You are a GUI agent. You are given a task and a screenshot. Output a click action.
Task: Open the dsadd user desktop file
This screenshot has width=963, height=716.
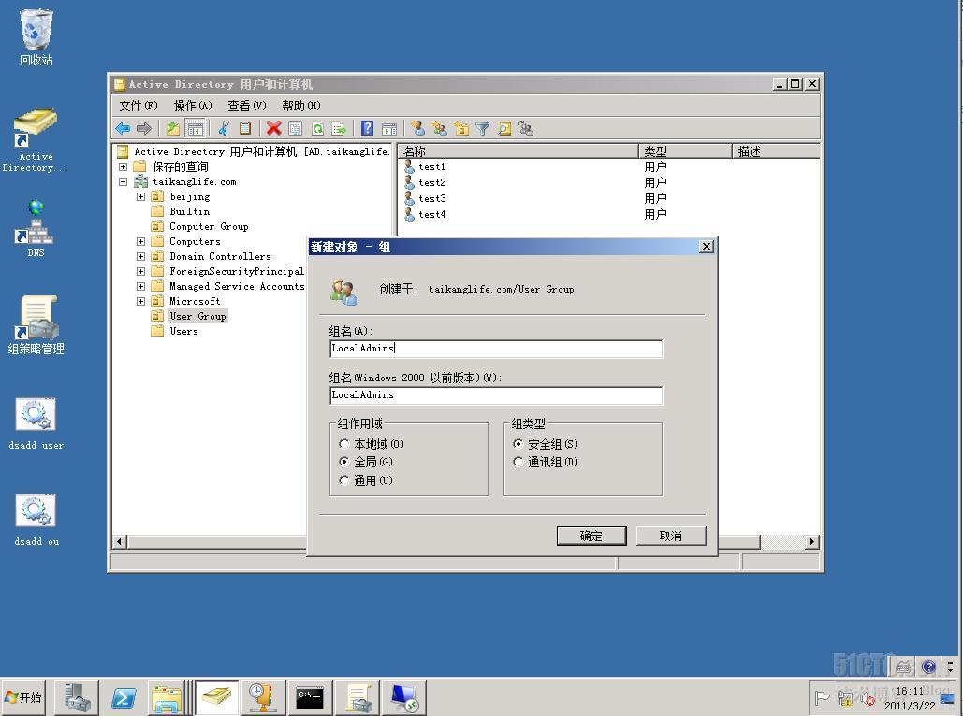tap(36, 424)
